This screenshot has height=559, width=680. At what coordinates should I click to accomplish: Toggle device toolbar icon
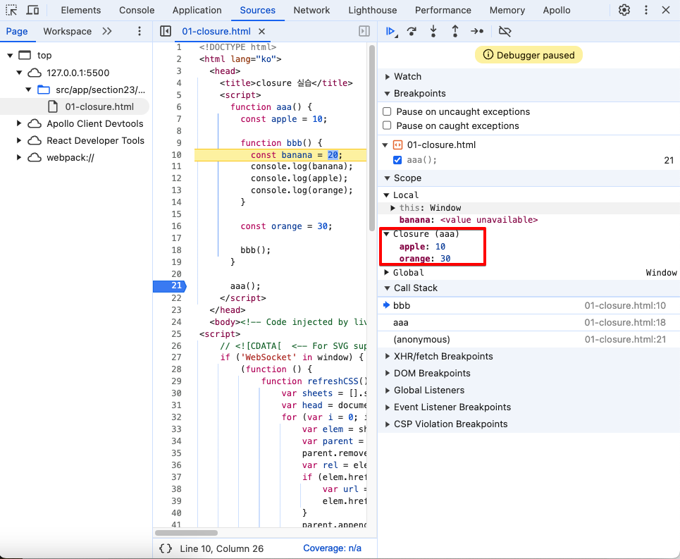point(32,10)
